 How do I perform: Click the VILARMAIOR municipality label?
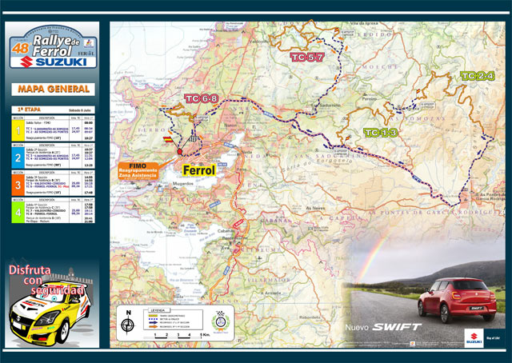click(x=269, y=280)
